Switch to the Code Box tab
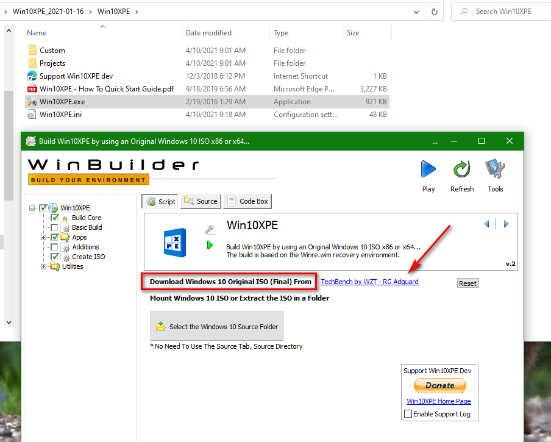The width and height of the screenshot is (551, 442). [247, 201]
